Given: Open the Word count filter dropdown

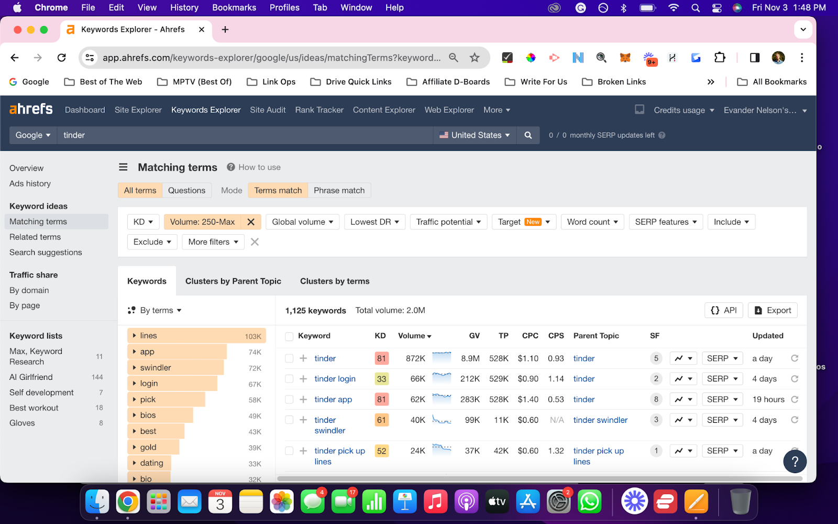Looking at the screenshot, I should click(x=592, y=222).
